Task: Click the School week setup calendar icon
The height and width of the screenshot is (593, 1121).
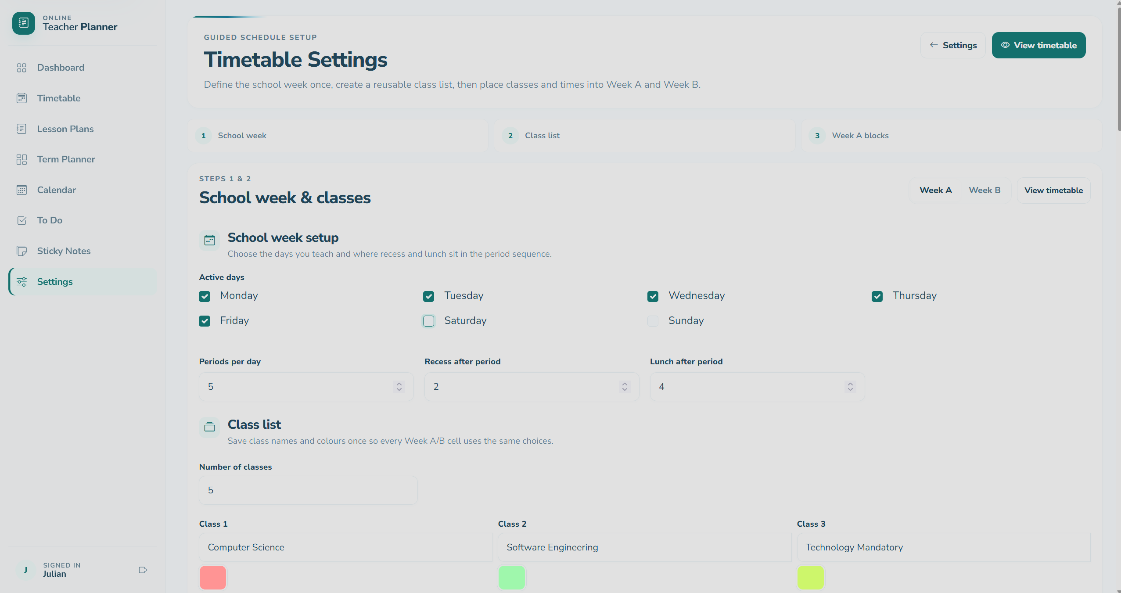Action: [210, 241]
